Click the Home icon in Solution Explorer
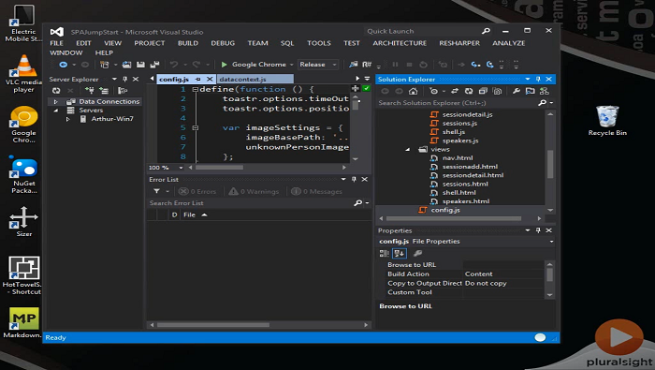This screenshot has width=655, height=370. point(414,91)
